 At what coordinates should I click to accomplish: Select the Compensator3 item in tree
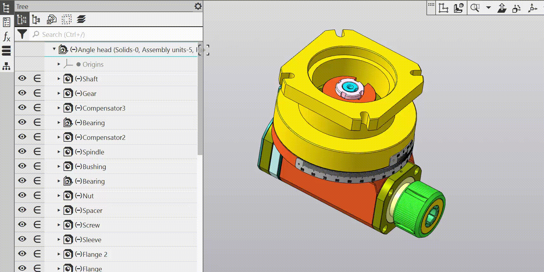pos(104,108)
